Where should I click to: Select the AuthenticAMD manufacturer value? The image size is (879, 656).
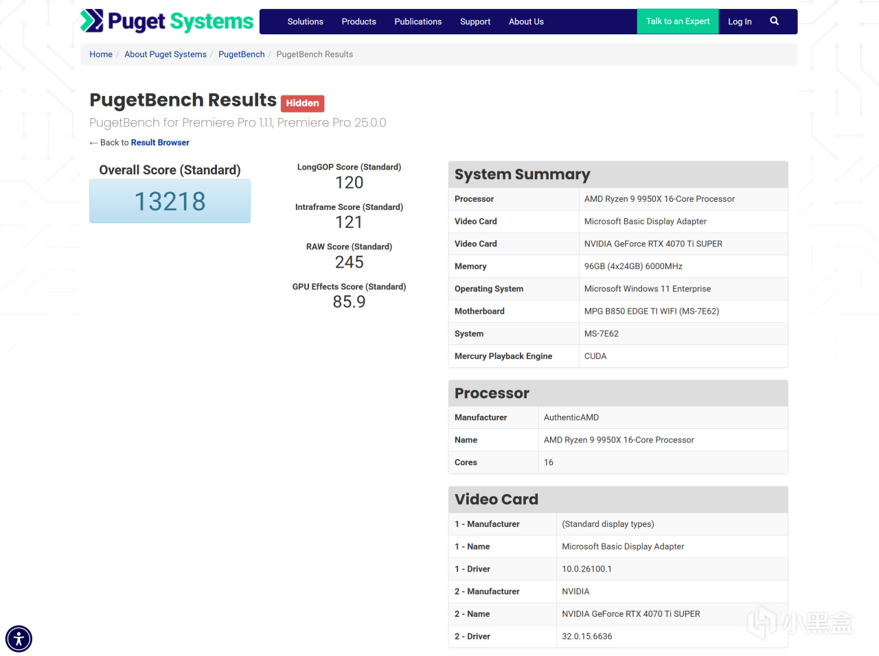[x=571, y=418]
